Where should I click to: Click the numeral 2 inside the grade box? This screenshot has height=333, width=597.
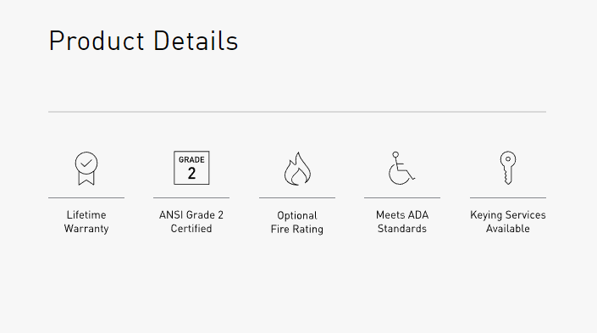[191, 174]
